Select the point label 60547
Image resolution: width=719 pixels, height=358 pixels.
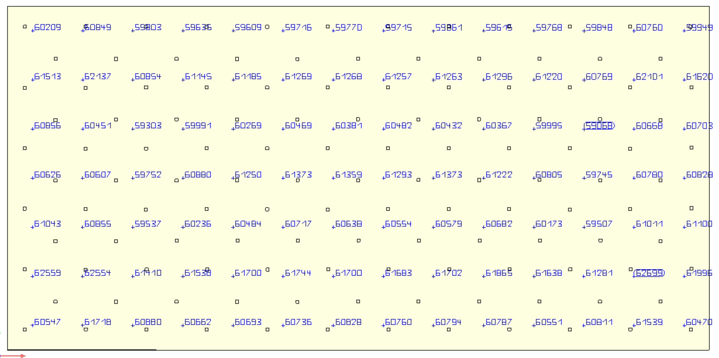click(x=48, y=322)
